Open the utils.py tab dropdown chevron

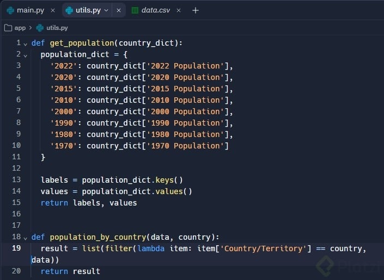coord(106,10)
